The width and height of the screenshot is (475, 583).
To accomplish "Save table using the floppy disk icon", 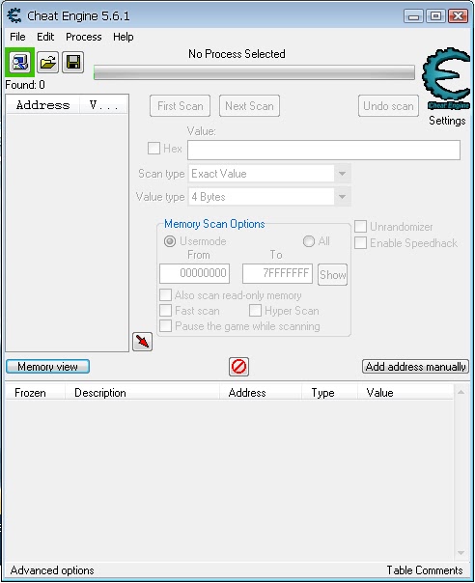I will [73, 62].
